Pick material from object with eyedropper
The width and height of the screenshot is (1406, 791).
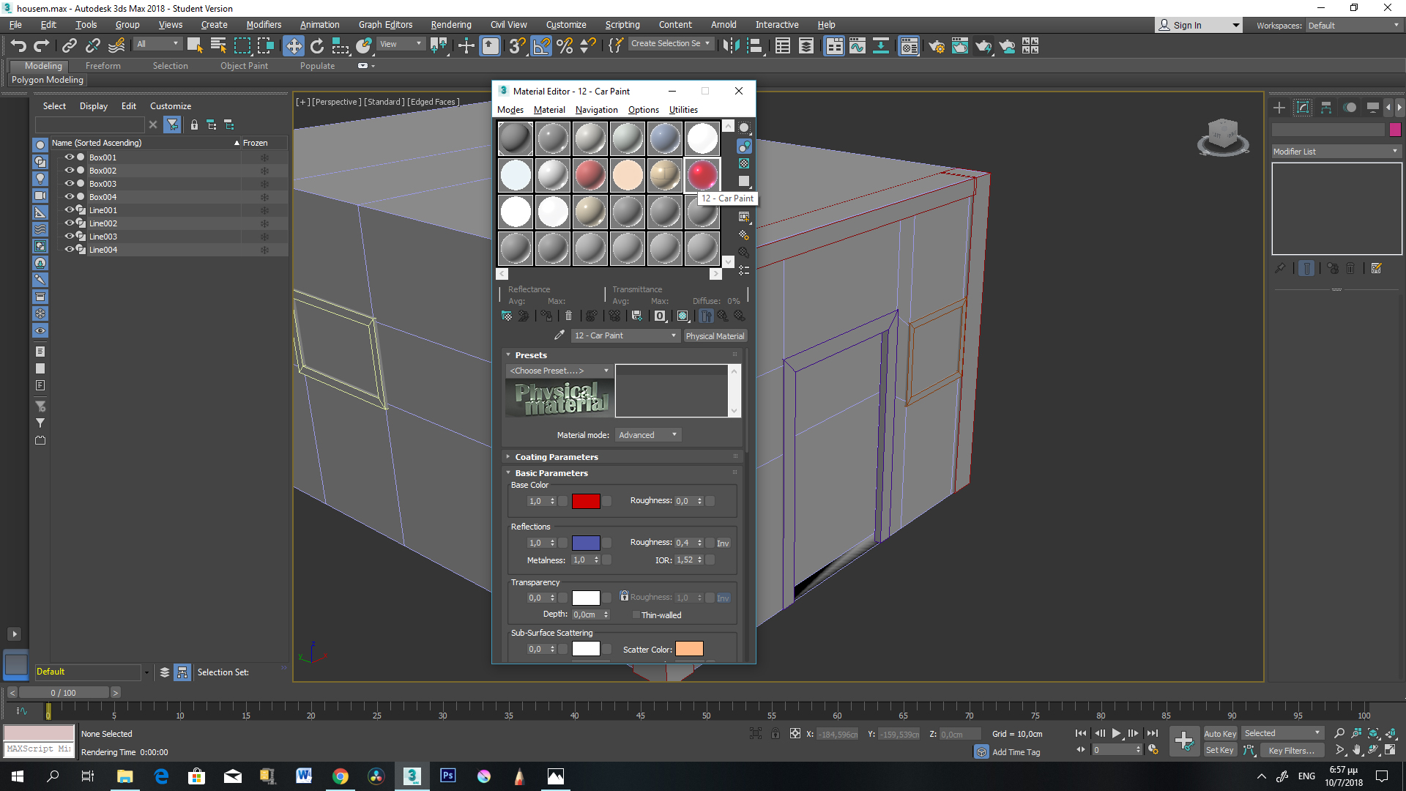[x=559, y=335]
